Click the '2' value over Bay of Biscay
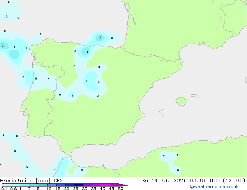The image size is (247, 190). click(x=100, y=38)
